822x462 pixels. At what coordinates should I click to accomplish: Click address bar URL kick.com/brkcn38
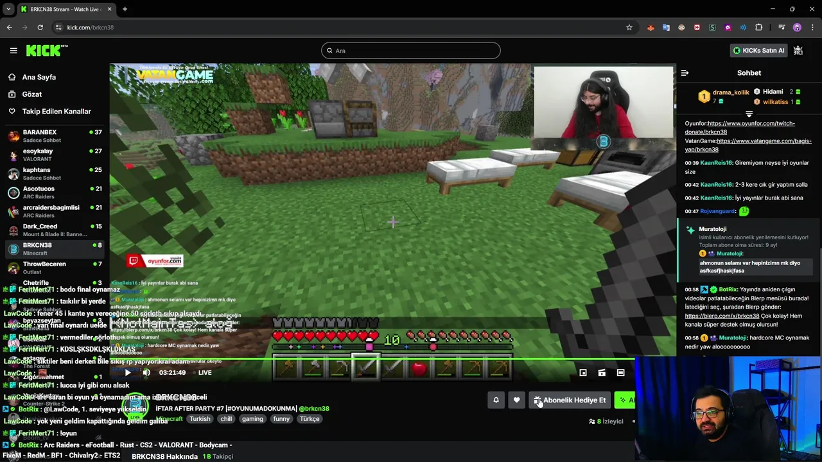91,28
